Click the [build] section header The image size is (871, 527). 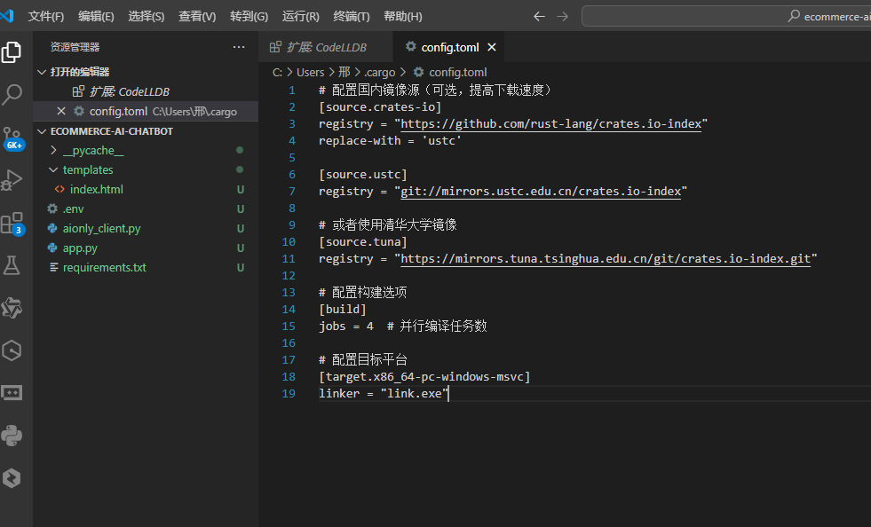coord(342,309)
